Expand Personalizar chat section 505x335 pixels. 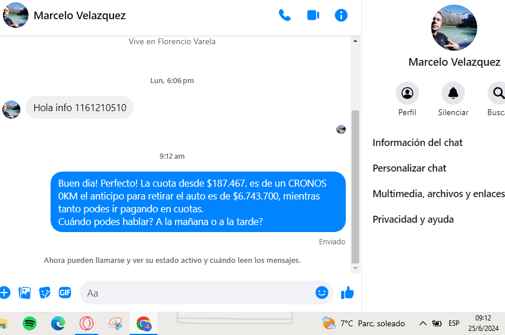[x=409, y=168]
